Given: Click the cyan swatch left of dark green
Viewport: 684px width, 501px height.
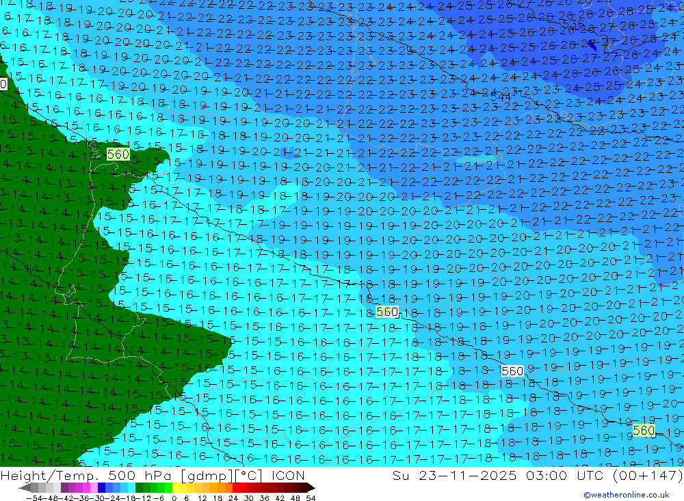Looking at the screenshot, I should click(131, 488).
